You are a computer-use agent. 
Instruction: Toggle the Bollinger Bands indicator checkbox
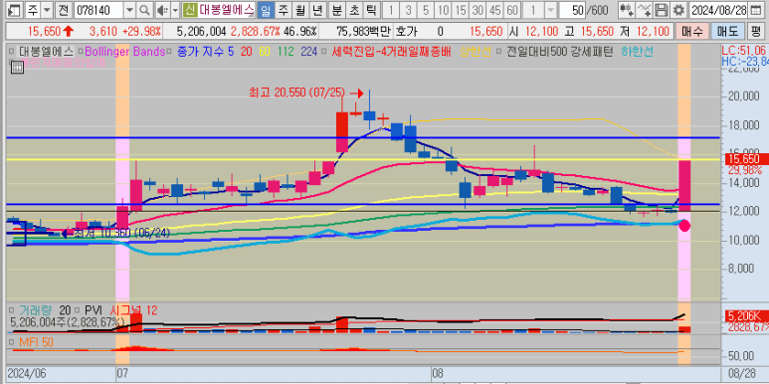[x=81, y=51]
